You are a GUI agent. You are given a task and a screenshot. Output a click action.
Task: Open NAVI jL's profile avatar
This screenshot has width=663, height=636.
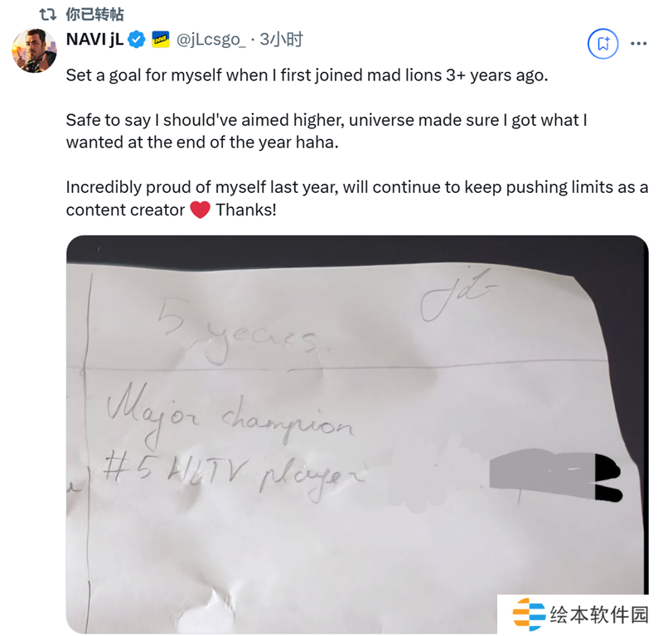pyautogui.click(x=34, y=51)
